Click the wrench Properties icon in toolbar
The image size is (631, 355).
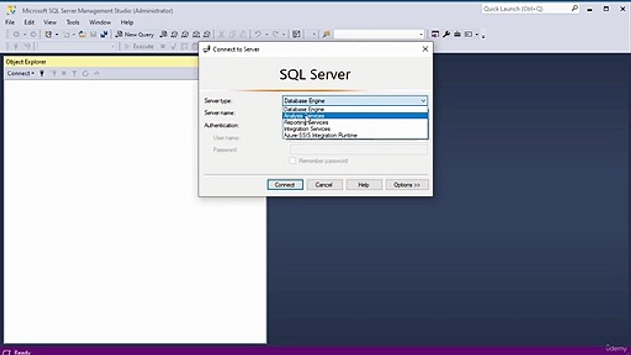(x=446, y=35)
